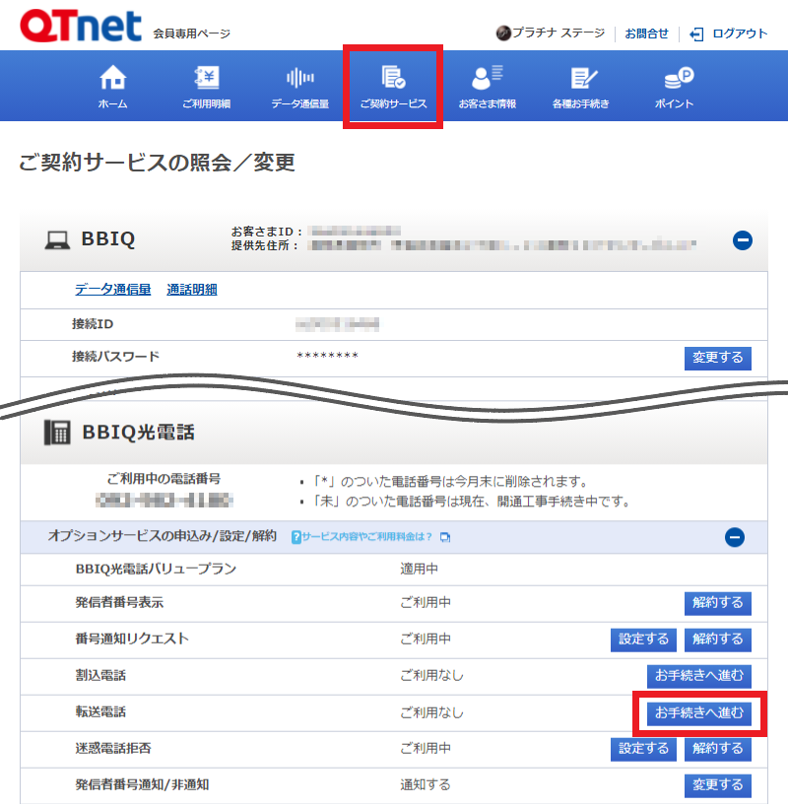
Task: Click the 発信者番号通知/非通知 row label
Action: 142,785
